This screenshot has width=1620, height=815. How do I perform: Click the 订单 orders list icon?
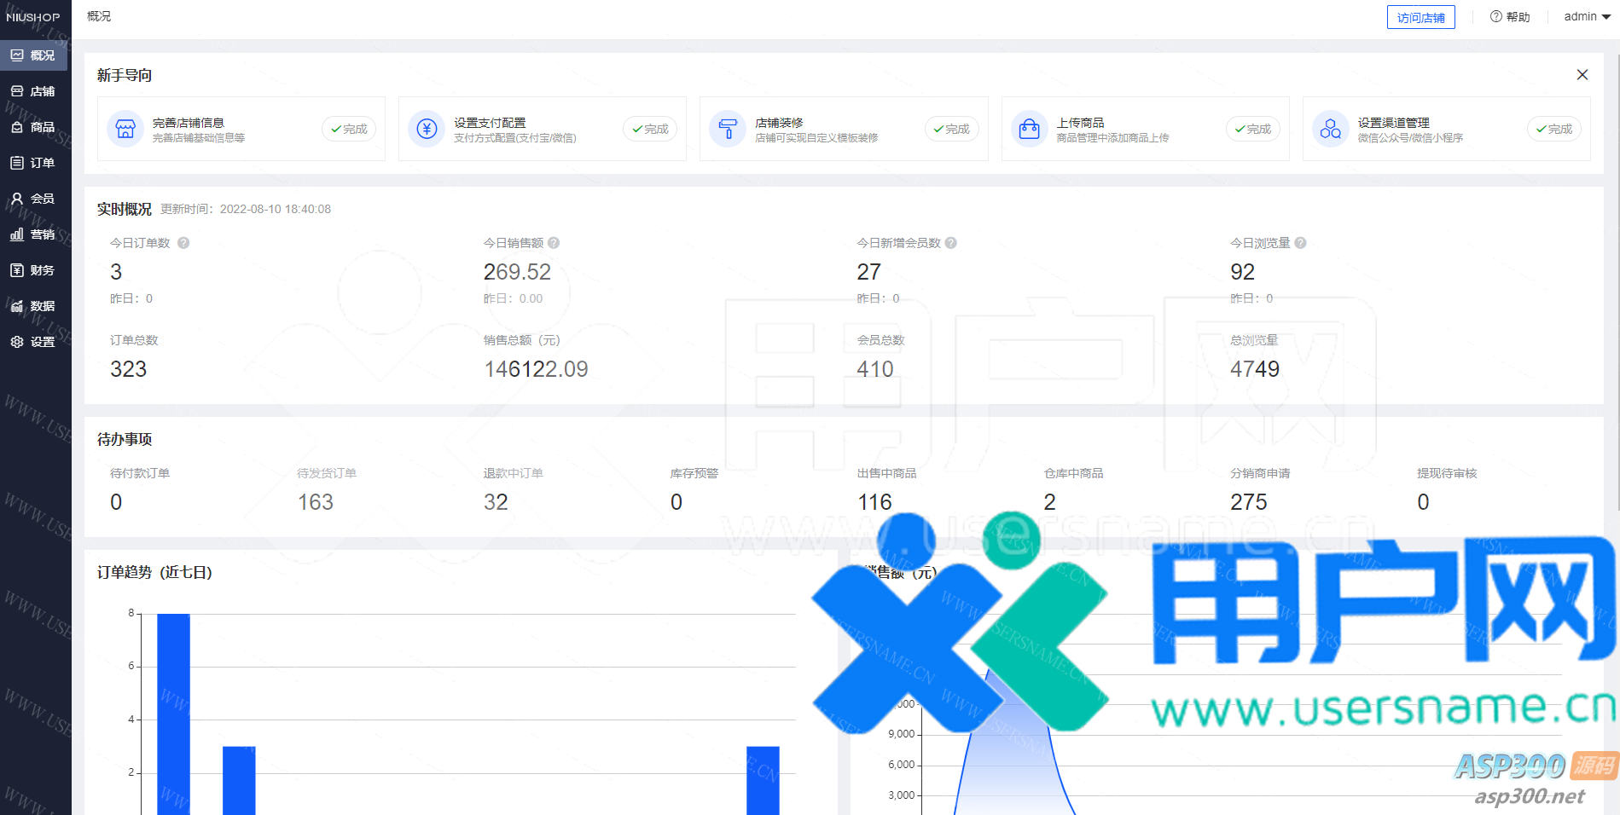(17, 163)
